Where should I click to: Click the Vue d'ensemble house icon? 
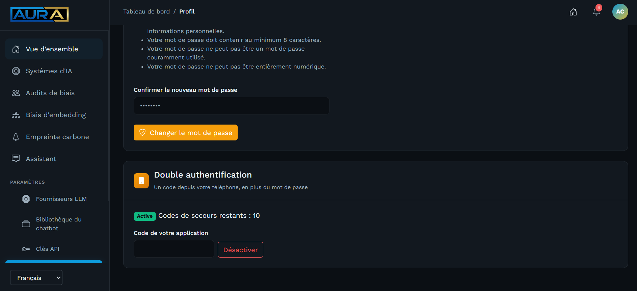click(16, 49)
